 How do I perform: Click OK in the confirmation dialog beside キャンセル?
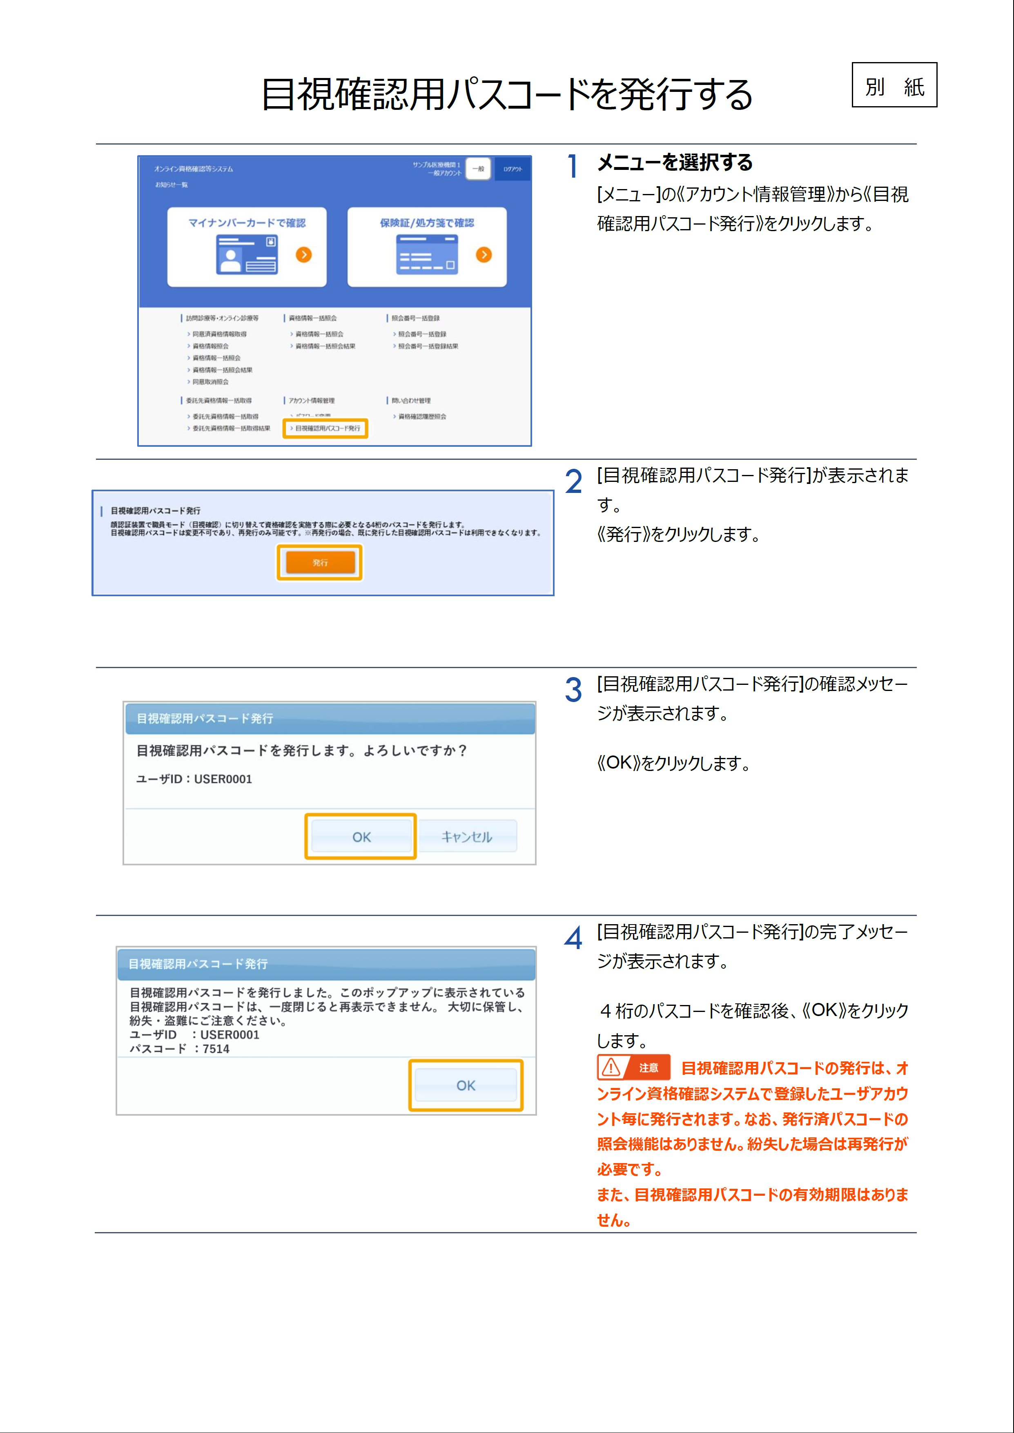pos(361,837)
